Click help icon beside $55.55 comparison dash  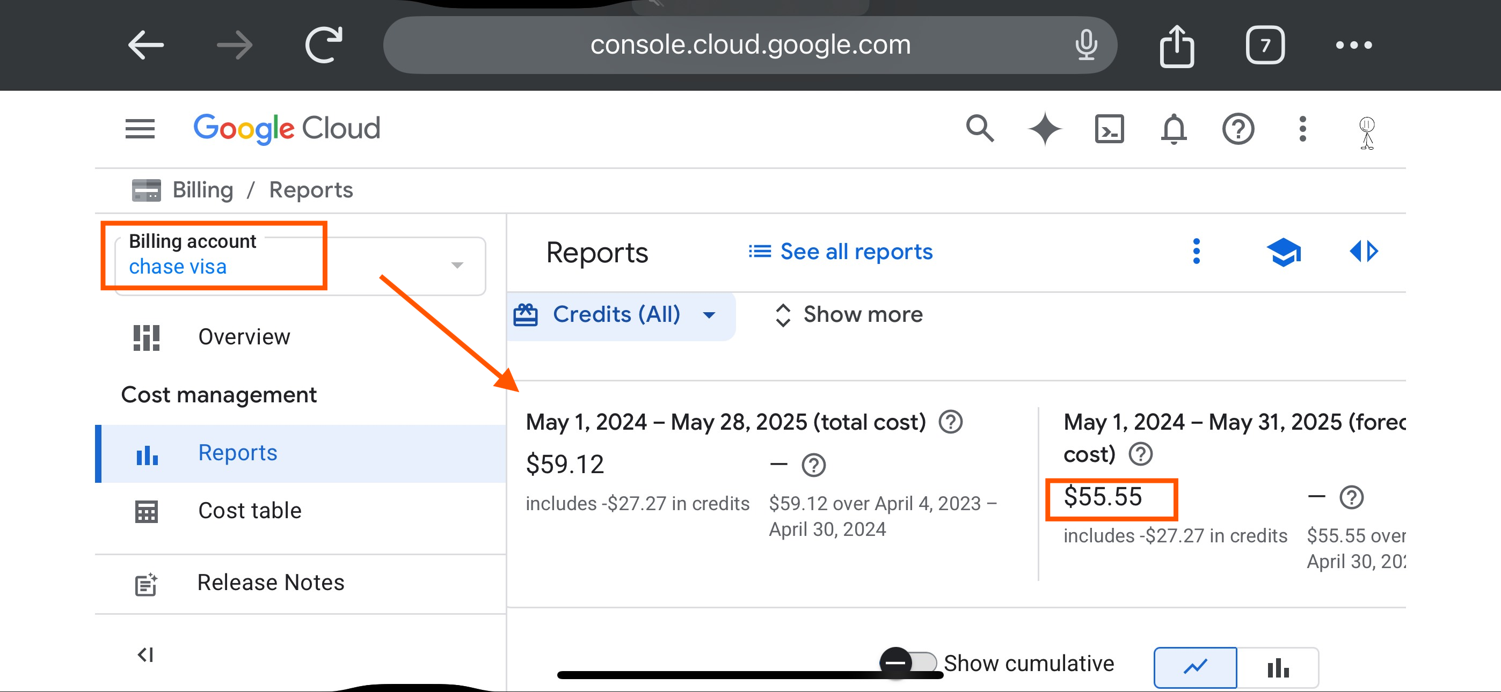(1351, 497)
